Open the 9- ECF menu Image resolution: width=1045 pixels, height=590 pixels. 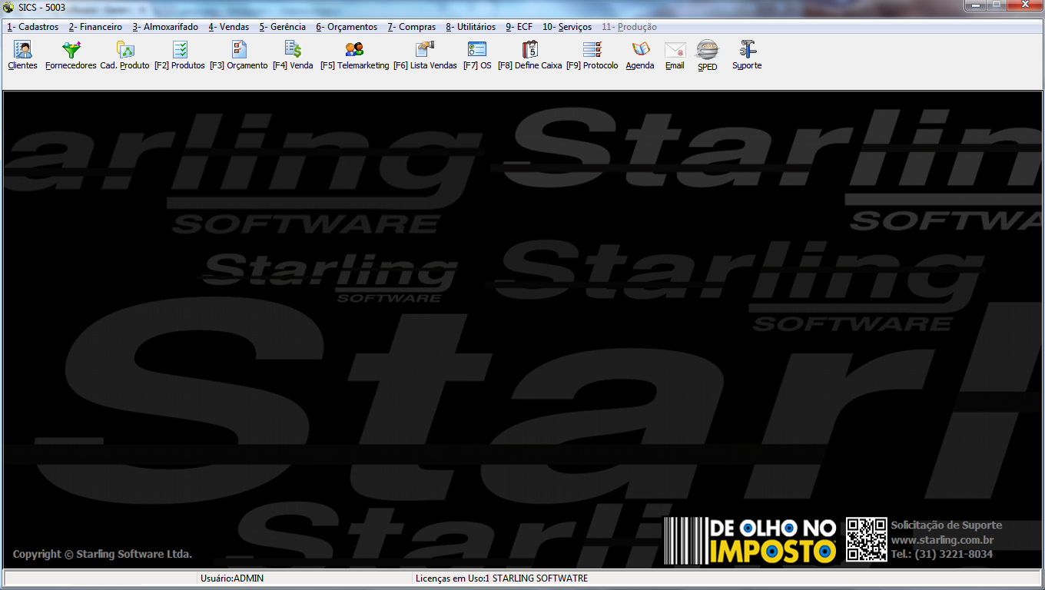pyautogui.click(x=519, y=27)
